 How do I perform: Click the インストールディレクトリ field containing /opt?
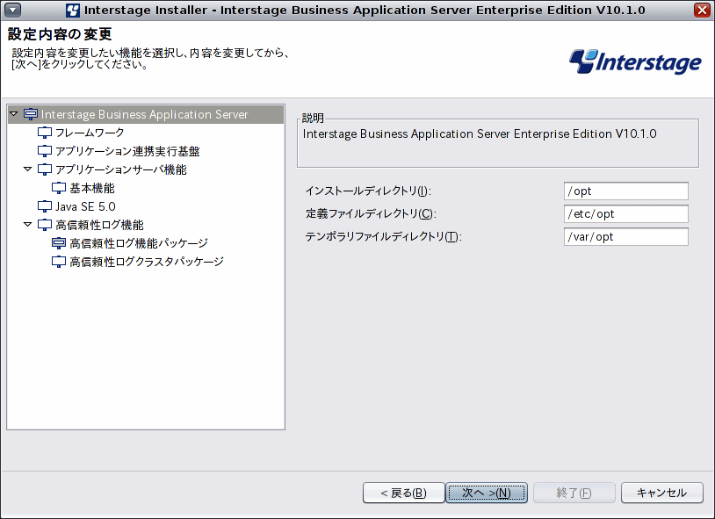pyautogui.click(x=626, y=191)
